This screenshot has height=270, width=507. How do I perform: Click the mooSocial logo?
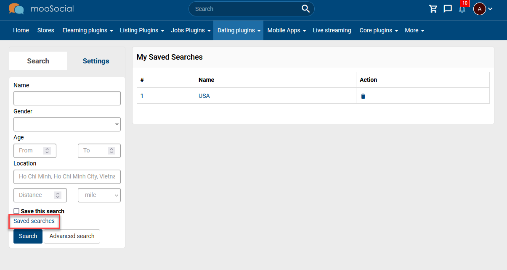pos(41,8)
